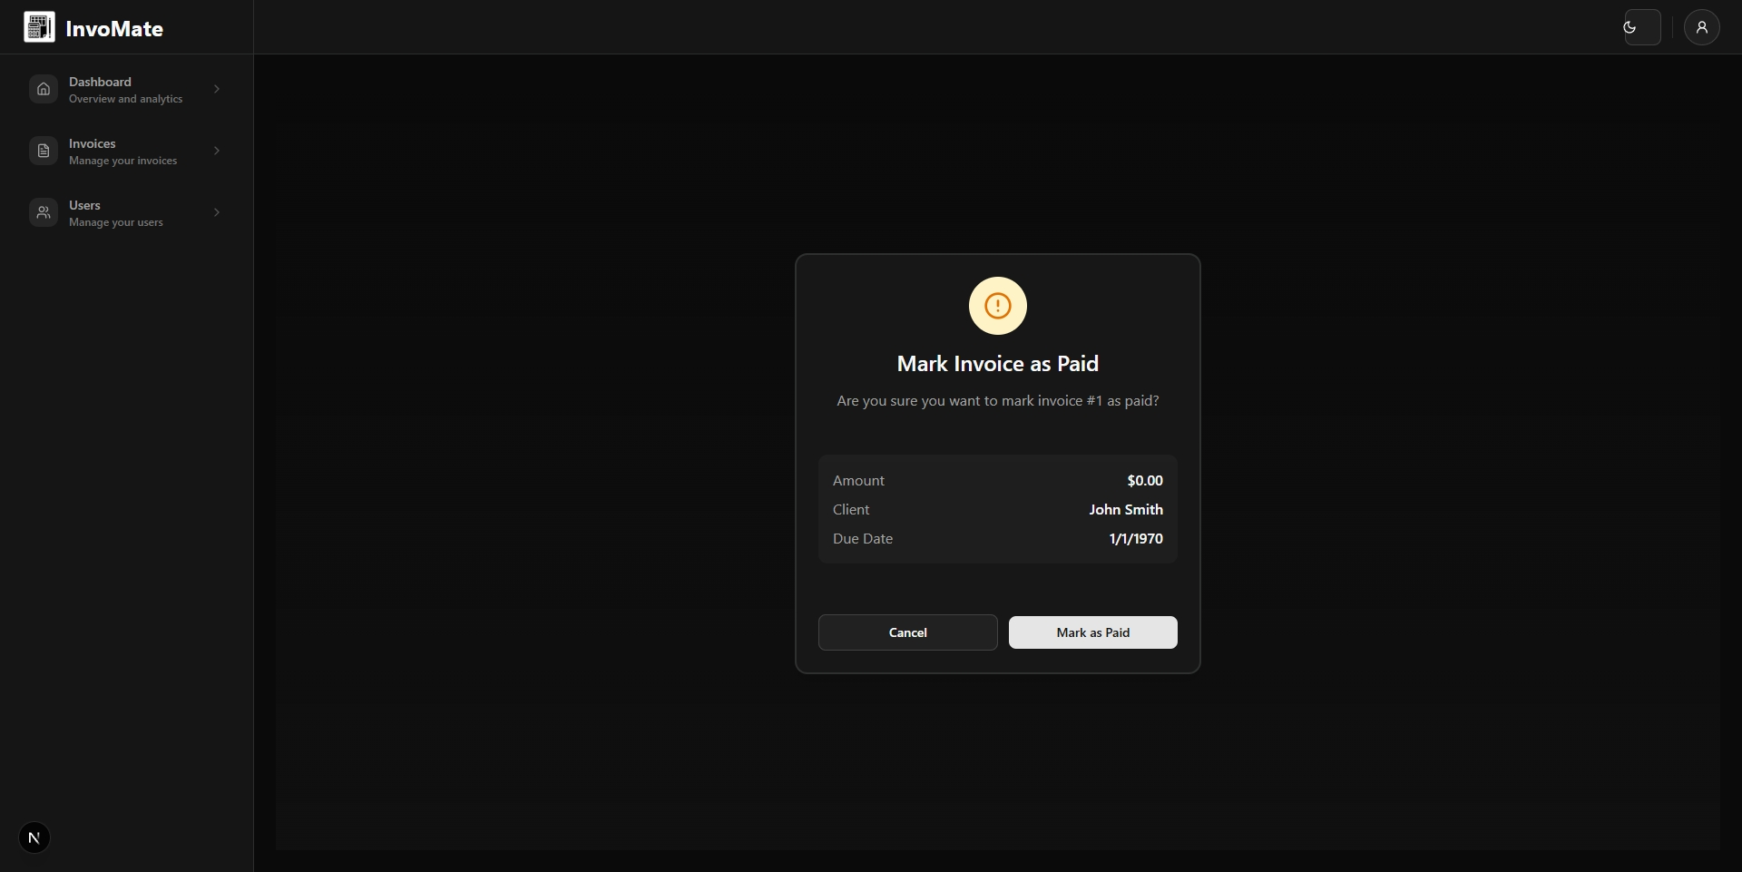This screenshot has width=1742, height=872.
Task: Click the $0.00 amount value
Action: (x=1144, y=481)
